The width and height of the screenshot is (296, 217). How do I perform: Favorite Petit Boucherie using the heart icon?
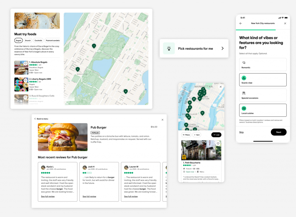(218, 143)
